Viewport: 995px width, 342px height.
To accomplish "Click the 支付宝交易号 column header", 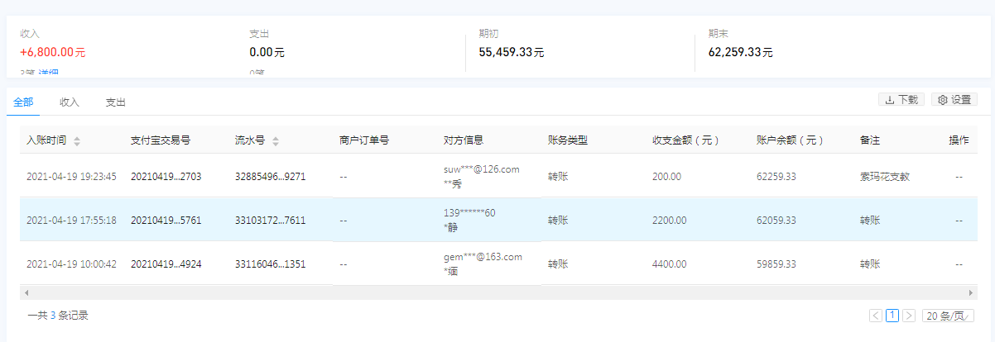I will (161, 140).
